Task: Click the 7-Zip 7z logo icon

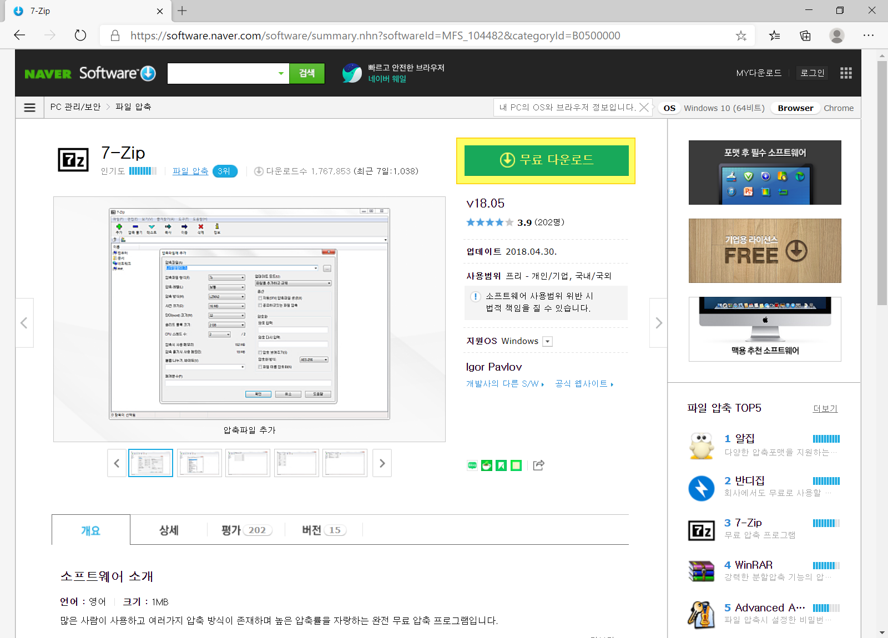Action: coord(73,160)
